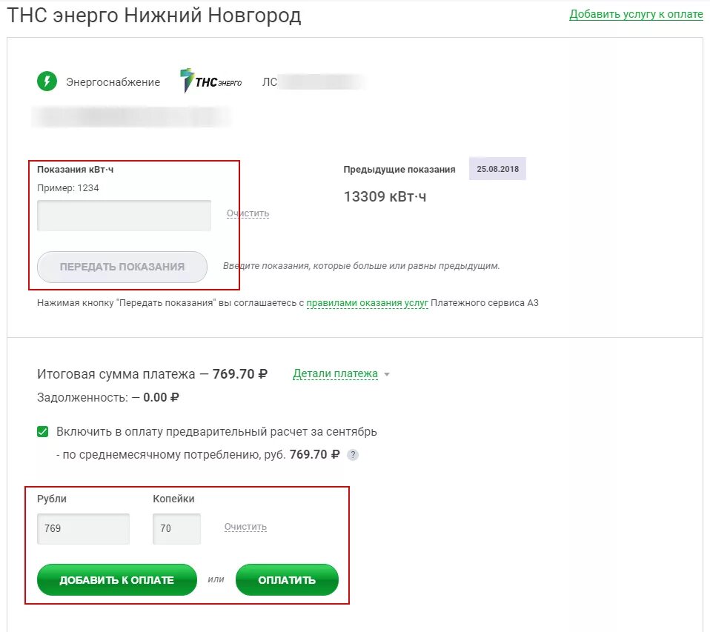The height and width of the screenshot is (632, 710).
Task: Clear the payment amount with Очистить
Action: tap(245, 527)
